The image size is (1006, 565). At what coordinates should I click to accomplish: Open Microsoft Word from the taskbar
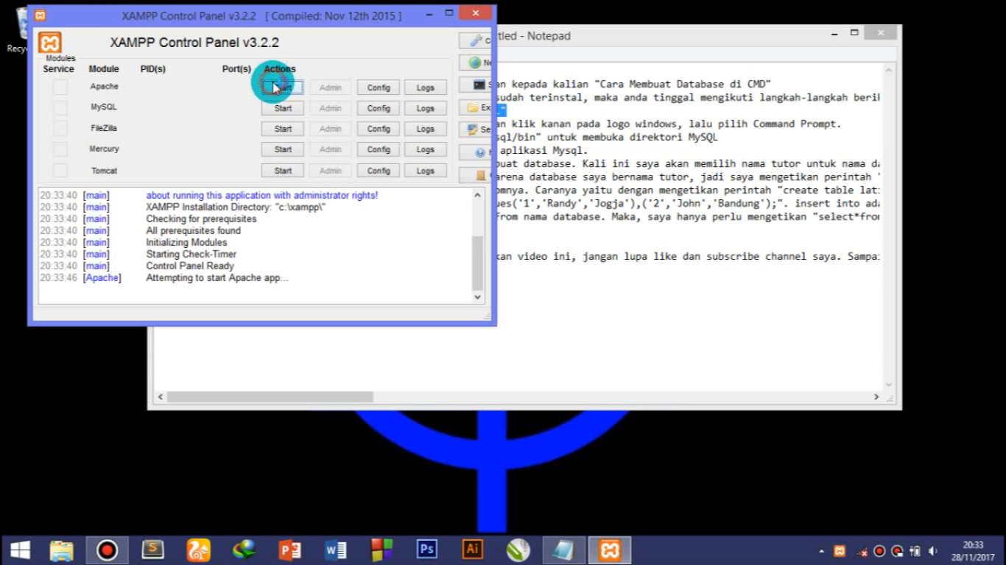point(336,550)
